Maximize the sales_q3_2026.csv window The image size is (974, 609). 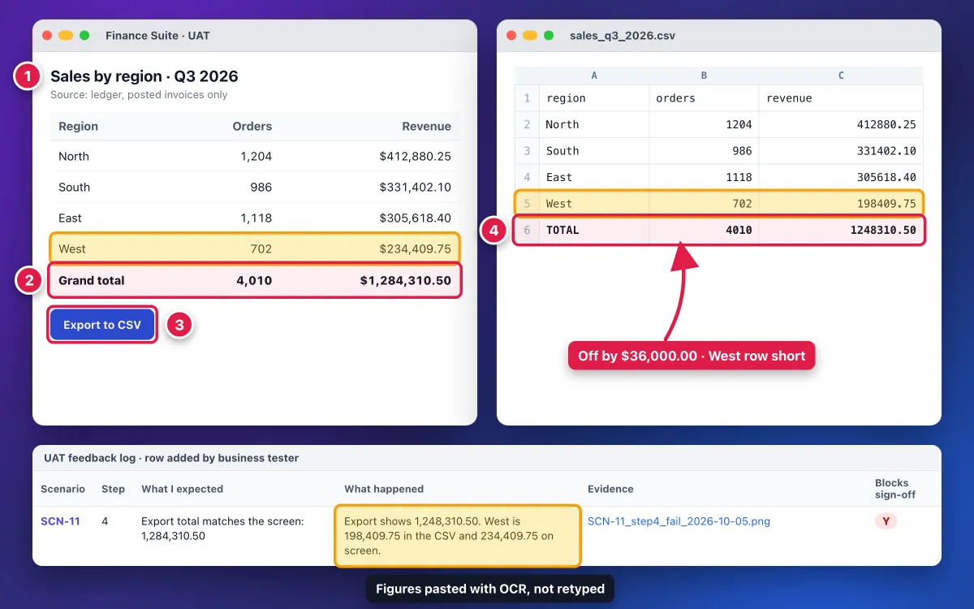coord(549,36)
